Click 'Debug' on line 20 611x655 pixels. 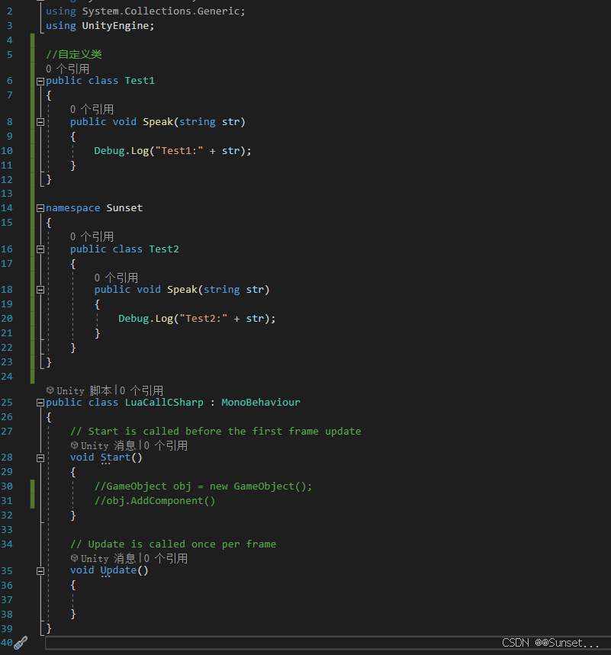coord(133,319)
